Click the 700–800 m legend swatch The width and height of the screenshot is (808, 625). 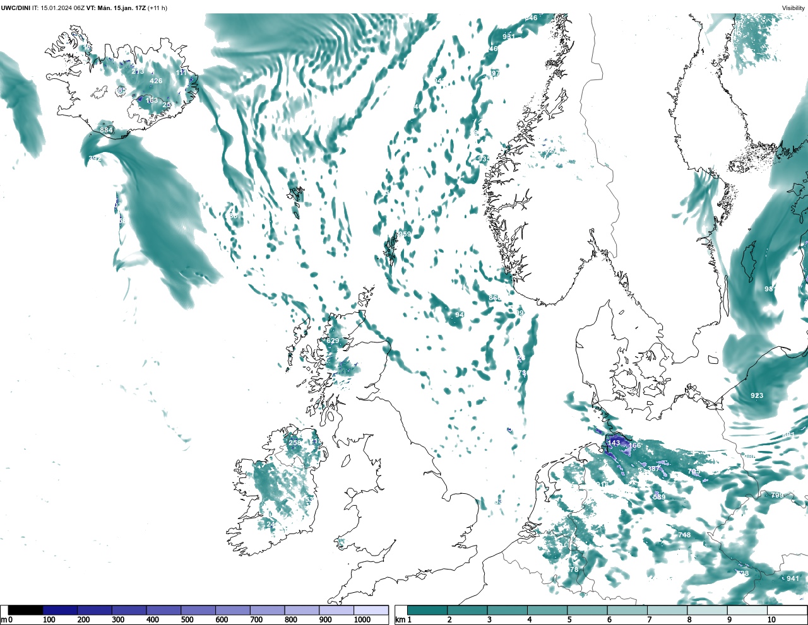coord(267,610)
